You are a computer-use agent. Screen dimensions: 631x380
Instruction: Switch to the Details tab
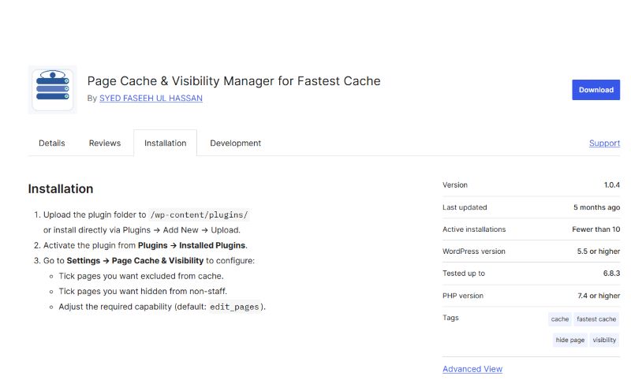coord(52,143)
